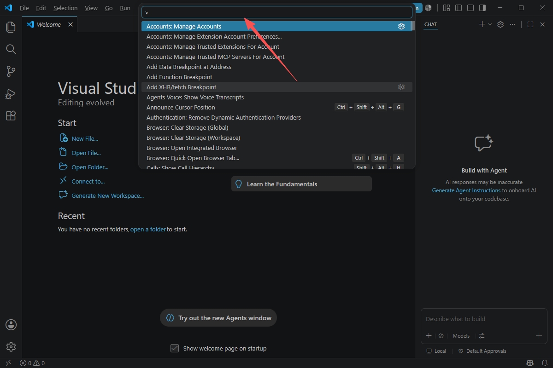The width and height of the screenshot is (553, 368).
Task: Open the Copilot status icon in status bar
Action: tap(530, 363)
